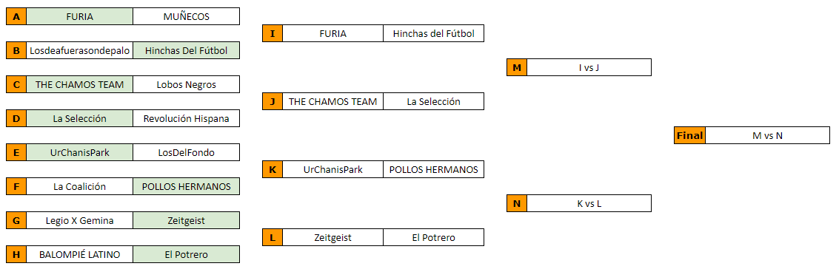839x269 pixels.
Task: Click the orange Final label
Action: 689,135
